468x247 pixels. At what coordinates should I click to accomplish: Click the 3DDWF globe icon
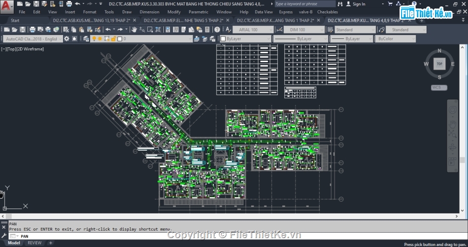point(56,30)
